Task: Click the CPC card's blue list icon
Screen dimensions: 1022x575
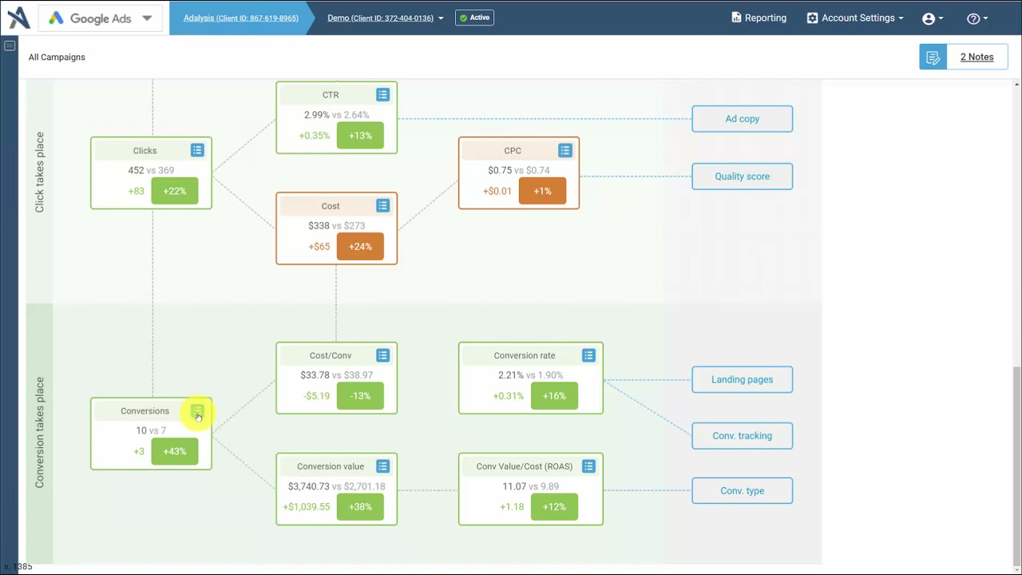Action: (564, 150)
